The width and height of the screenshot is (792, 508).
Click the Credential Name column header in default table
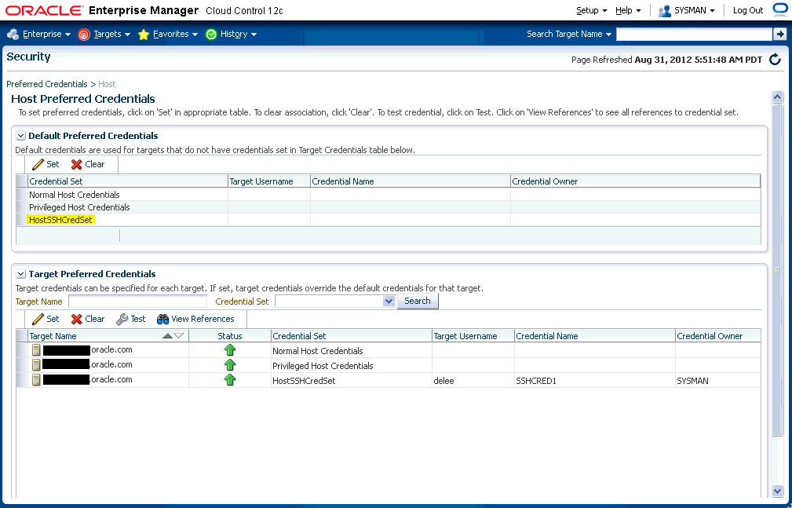pos(411,181)
